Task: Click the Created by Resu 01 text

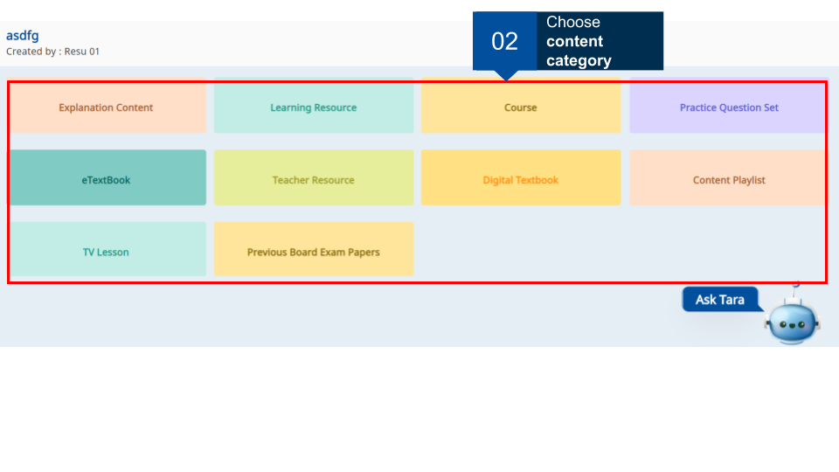Action: click(52, 52)
